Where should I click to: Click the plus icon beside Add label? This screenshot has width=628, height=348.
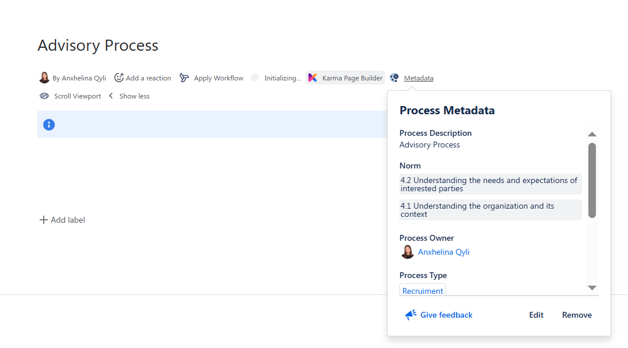[x=43, y=220]
